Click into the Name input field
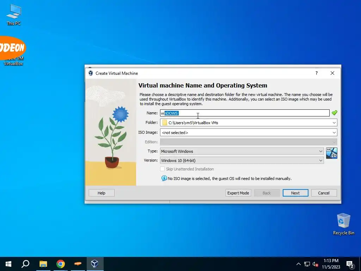This screenshot has height=271, width=361. (245, 113)
